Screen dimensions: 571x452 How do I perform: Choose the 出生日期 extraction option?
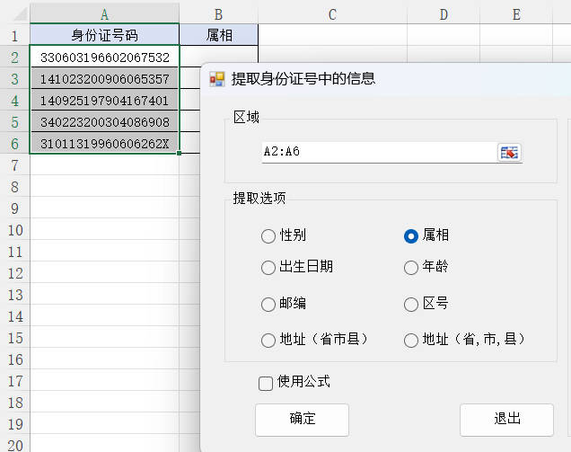[268, 268]
